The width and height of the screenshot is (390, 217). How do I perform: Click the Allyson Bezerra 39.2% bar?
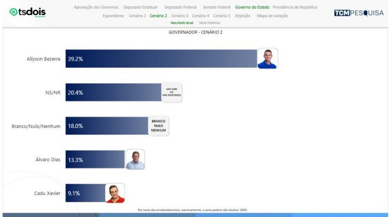tap(161, 59)
